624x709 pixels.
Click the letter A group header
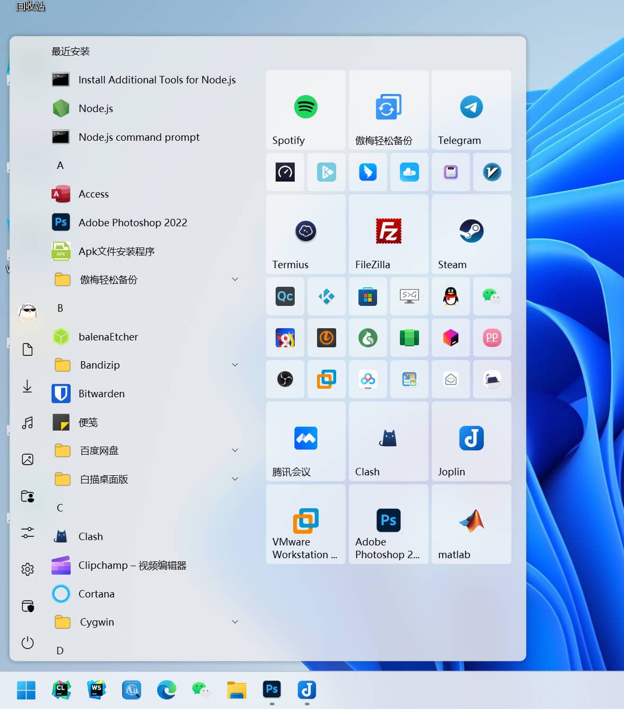[60, 165]
